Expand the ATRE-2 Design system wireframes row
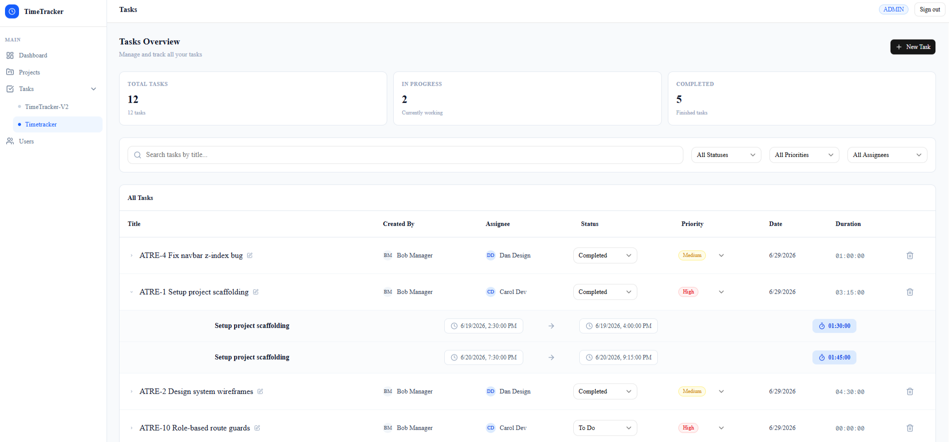This screenshot has width=949, height=442. tap(132, 391)
